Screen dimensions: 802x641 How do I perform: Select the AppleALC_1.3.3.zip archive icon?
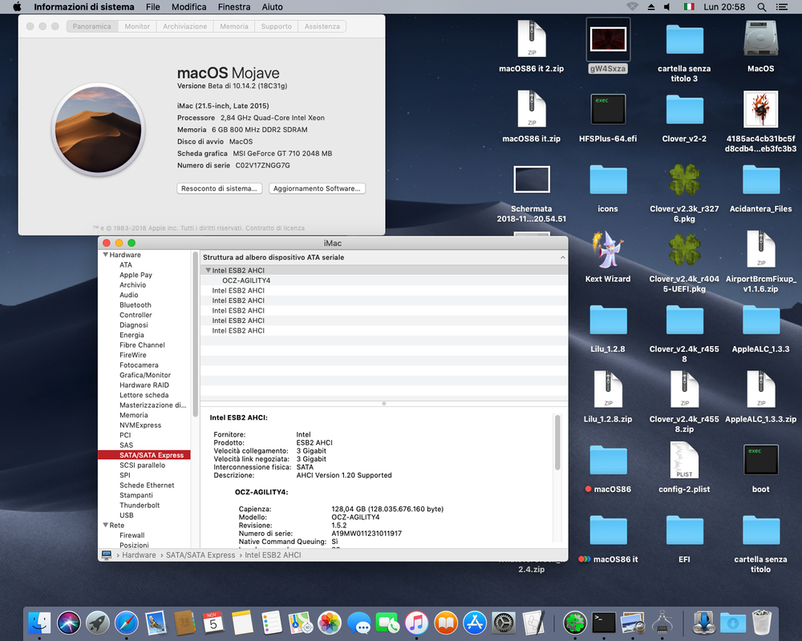(x=760, y=390)
